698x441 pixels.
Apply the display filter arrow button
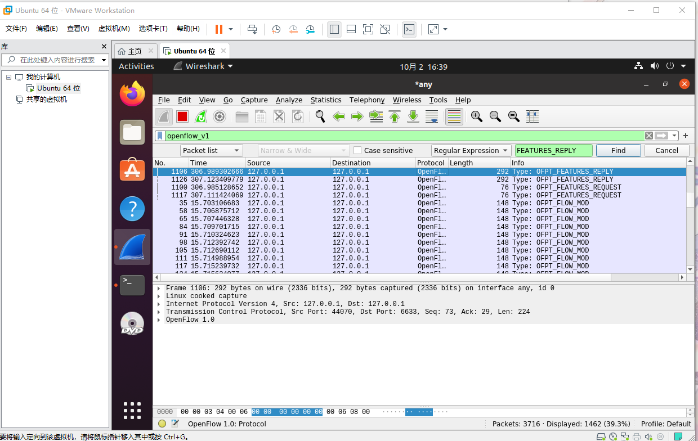pos(661,136)
